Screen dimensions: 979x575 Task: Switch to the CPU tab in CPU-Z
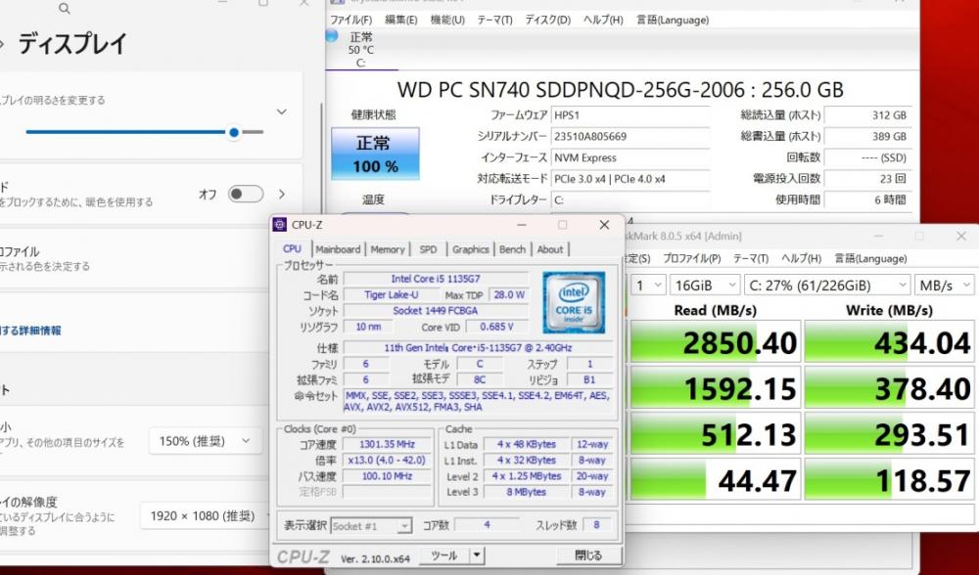point(292,248)
